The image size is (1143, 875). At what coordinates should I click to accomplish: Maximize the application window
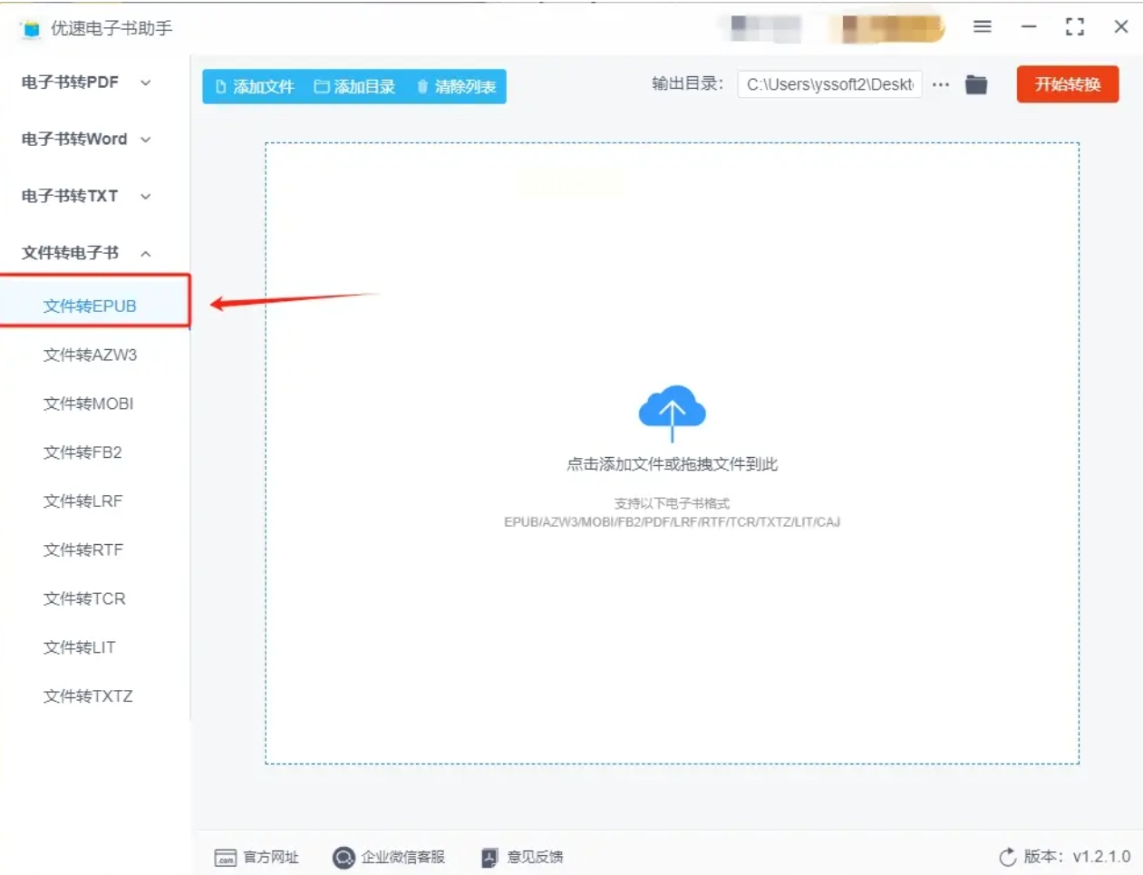point(1075,27)
